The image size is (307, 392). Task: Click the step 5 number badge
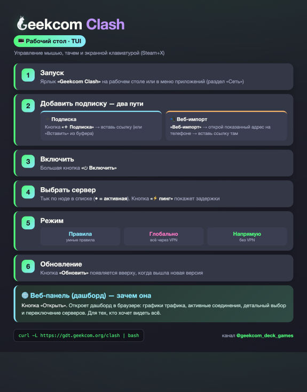28,223
